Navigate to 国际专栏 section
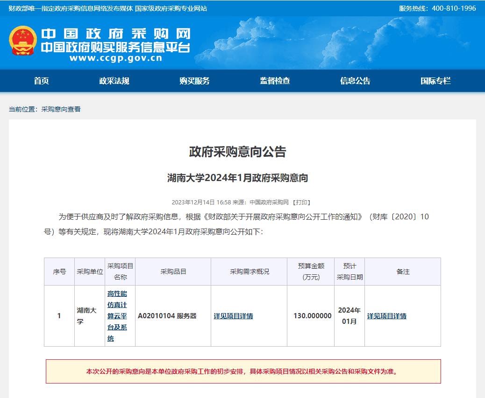 [x=435, y=81]
